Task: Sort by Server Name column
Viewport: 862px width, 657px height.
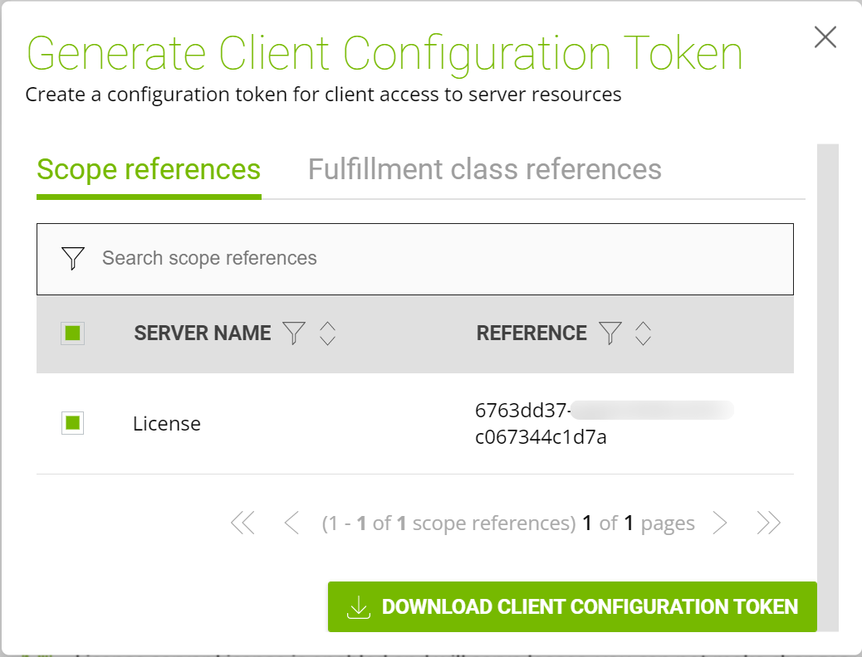Action: click(327, 333)
